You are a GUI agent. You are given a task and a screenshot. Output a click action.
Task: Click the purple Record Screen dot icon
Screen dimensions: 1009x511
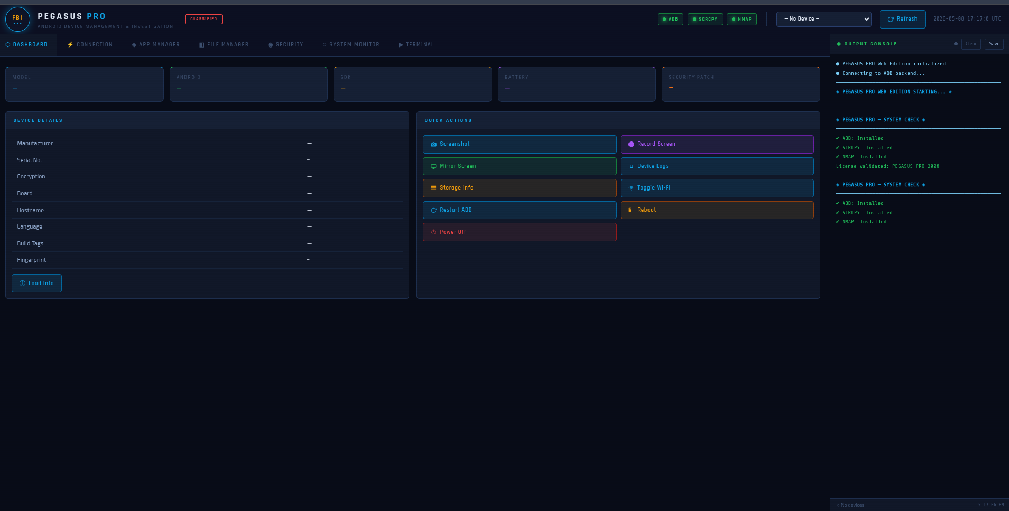pos(631,144)
